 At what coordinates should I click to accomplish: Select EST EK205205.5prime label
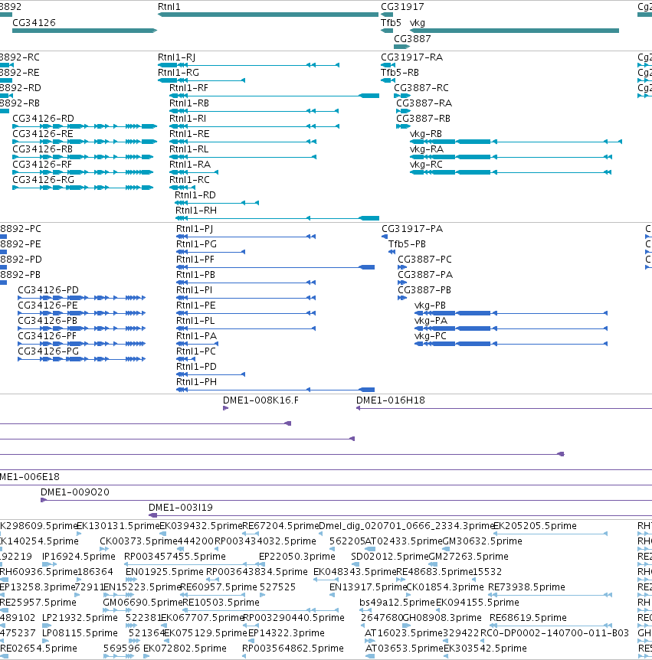coord(535,526)
